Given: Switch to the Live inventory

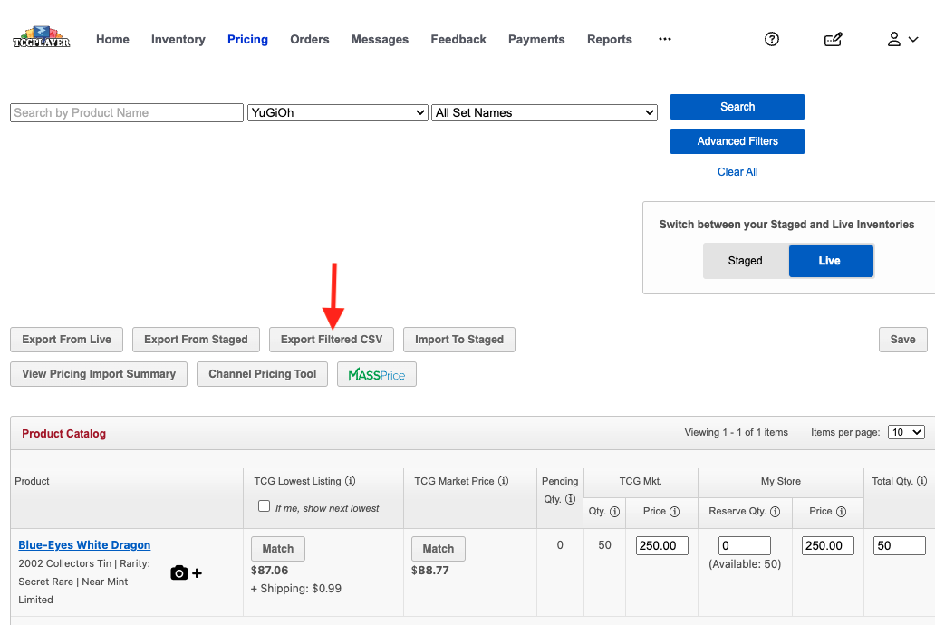Looking at the screenshot, I should pyautogui.click(x=831, y=261).
